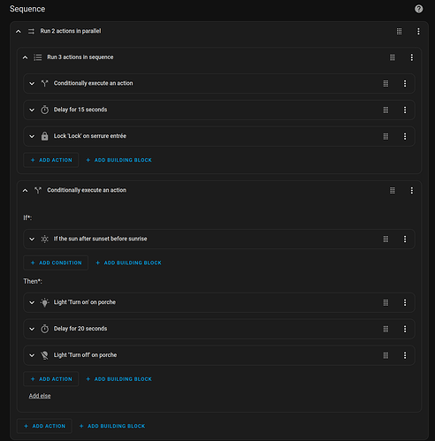Click drag handle of Light Turn on porche

click(385, 302)
